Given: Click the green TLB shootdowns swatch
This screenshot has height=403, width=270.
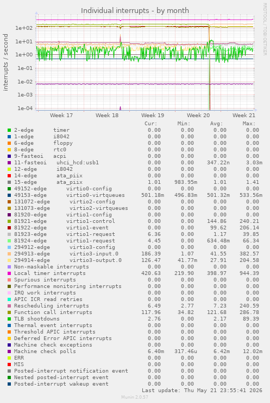Looking at the screenshot, I should tap(9, 319).
